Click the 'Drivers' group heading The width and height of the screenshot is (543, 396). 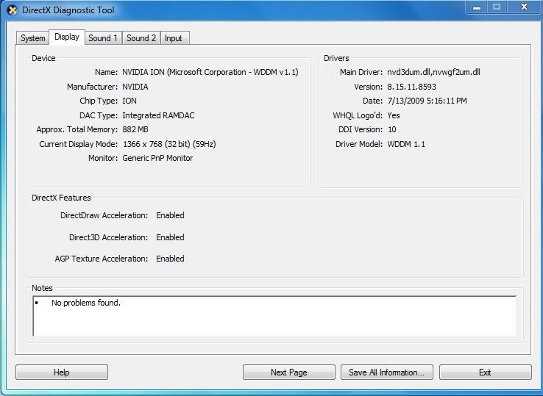pos(336,58)
